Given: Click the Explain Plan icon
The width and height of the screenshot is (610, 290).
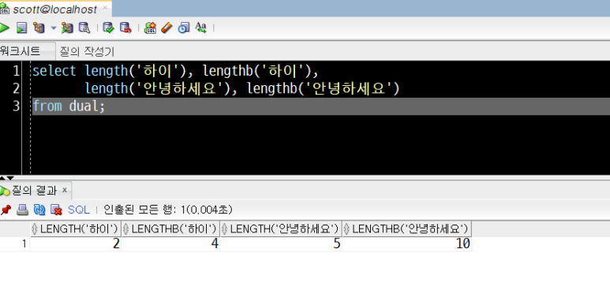Looking at the screenshot, I should (x=39, y=28).
